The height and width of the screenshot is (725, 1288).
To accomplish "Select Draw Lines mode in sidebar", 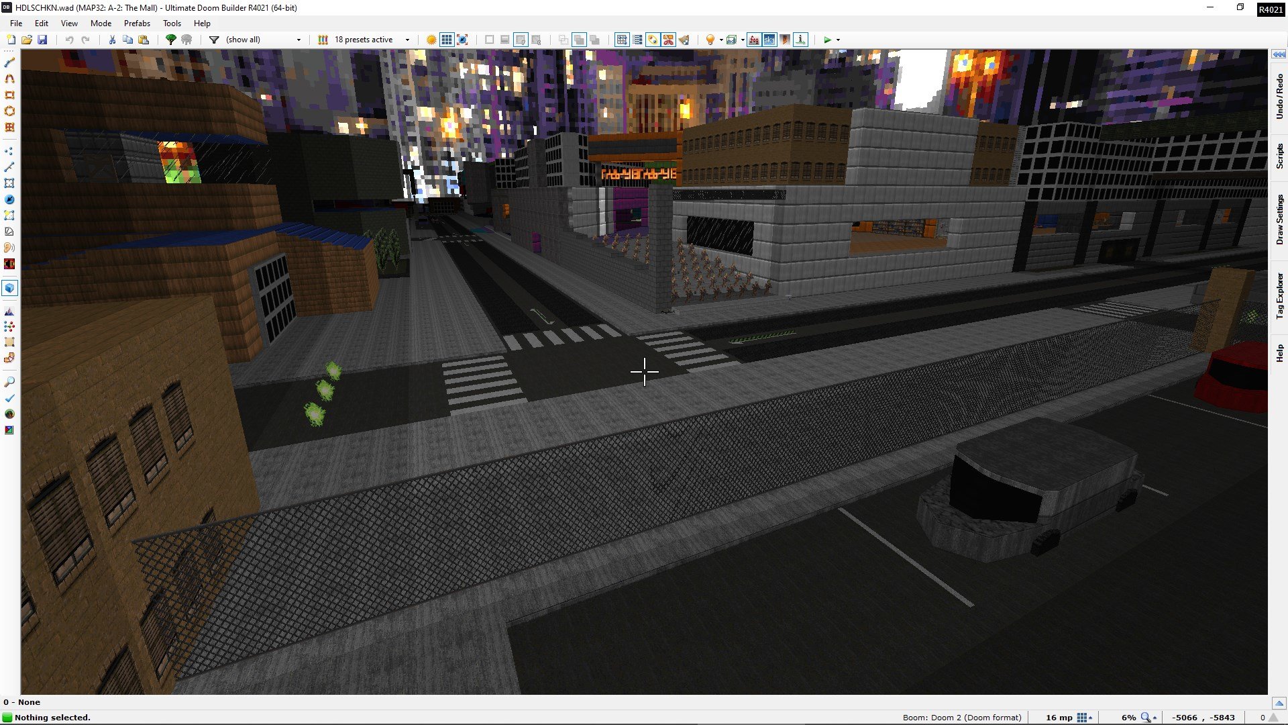I will click(9, 62).
